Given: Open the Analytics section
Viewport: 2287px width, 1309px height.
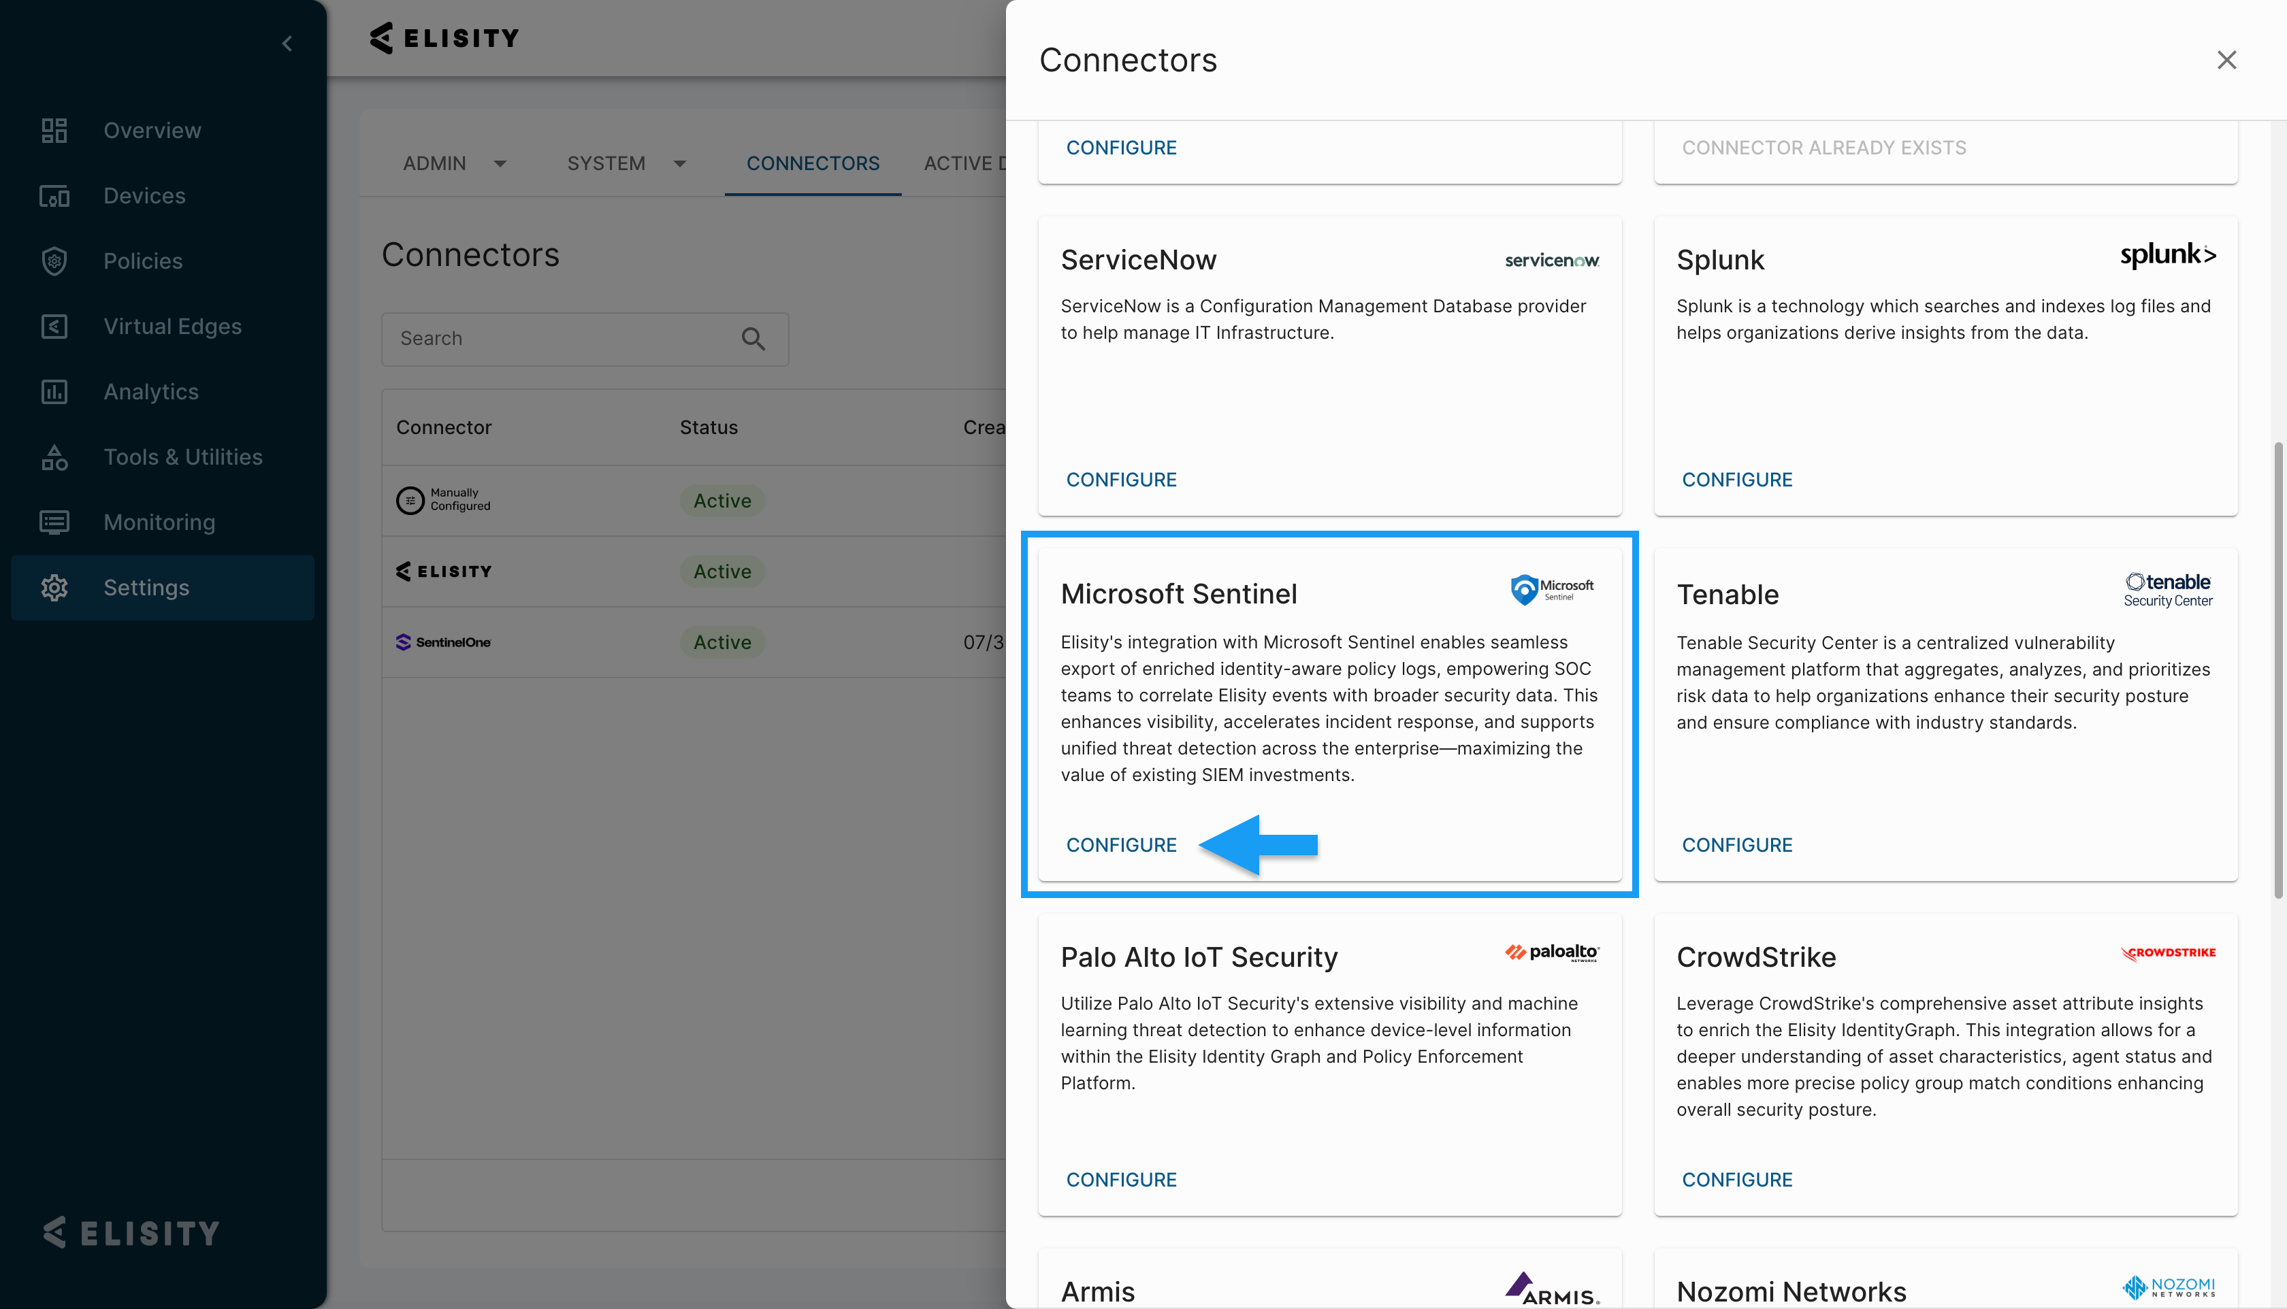Looking at the screenshot, I should pyautogui.click(x=162, y=392).
